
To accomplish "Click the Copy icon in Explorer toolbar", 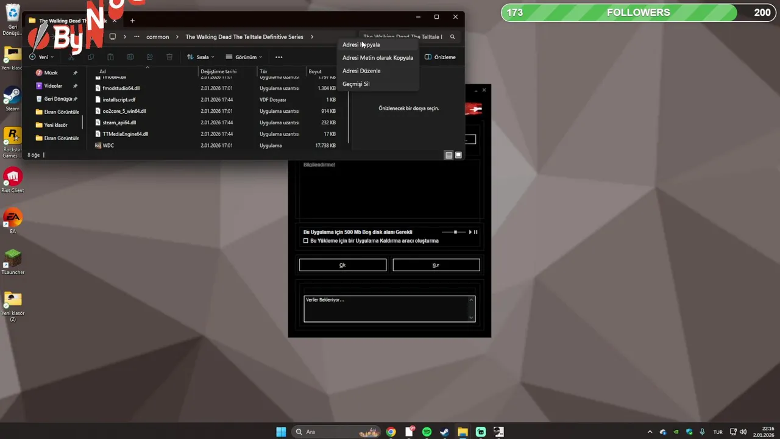I will coord(91,57).
